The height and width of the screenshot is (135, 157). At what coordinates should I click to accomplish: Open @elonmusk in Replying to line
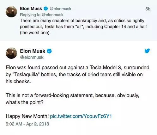point(53,15)
